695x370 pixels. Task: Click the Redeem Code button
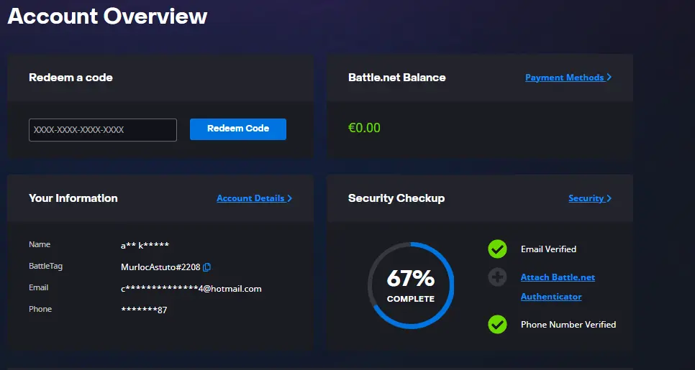(x=238, y=129)
